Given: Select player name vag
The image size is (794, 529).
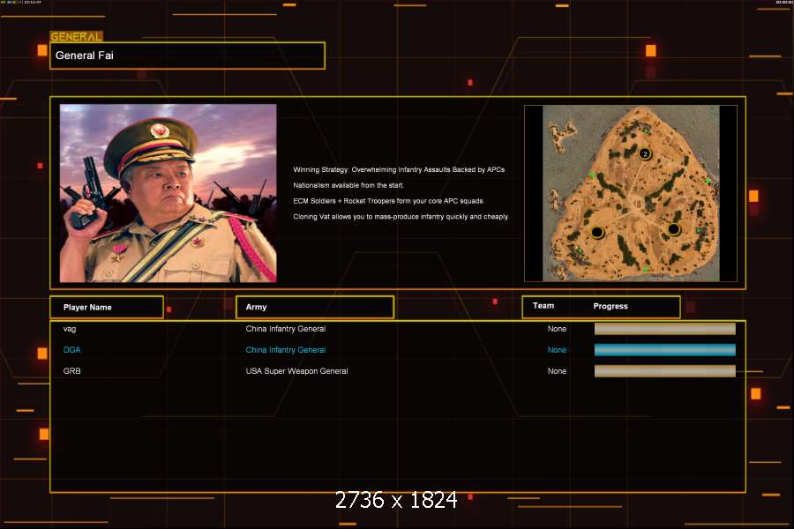Looking at the screenshot, I should click(70, 329).
